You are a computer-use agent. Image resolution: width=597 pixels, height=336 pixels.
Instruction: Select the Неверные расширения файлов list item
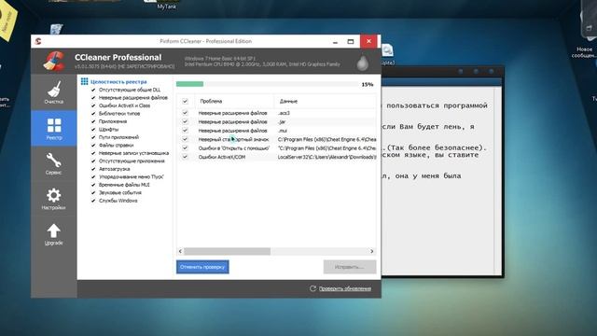click(x=132, y=98)
